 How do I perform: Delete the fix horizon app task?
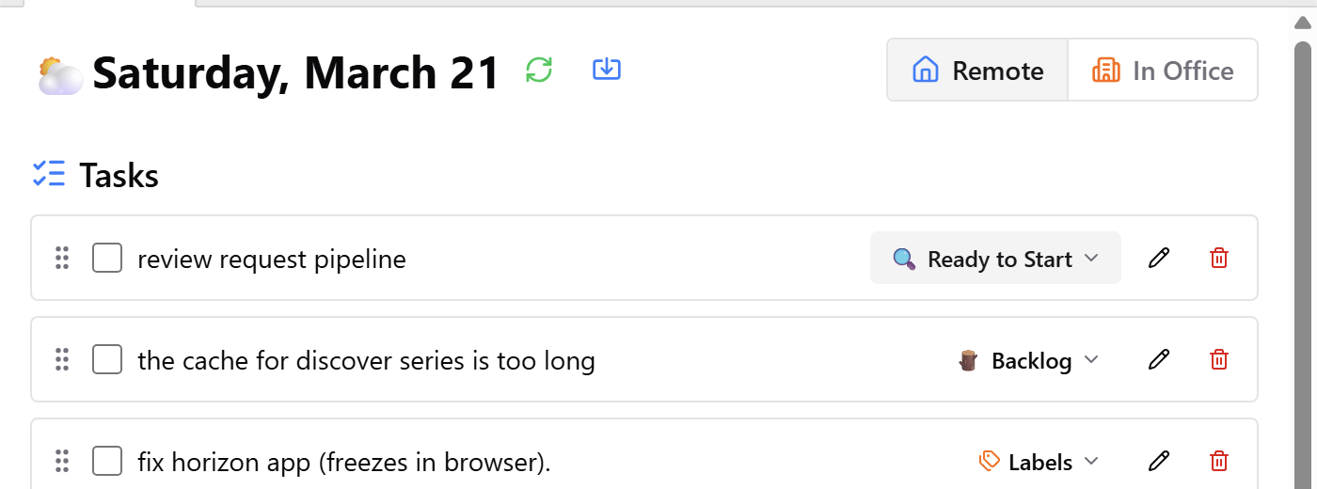[1218, 461]
